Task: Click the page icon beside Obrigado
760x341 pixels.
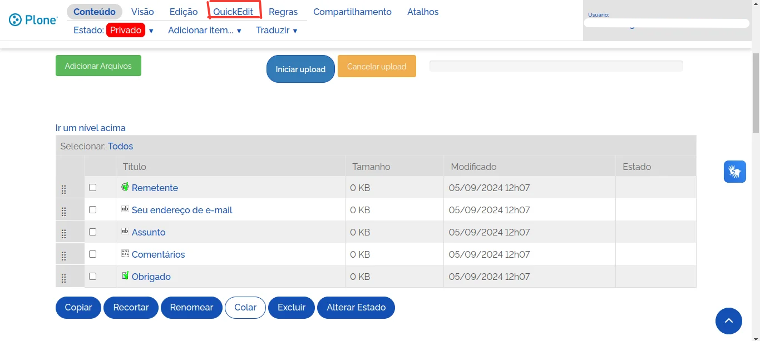Action: point(125,275)
